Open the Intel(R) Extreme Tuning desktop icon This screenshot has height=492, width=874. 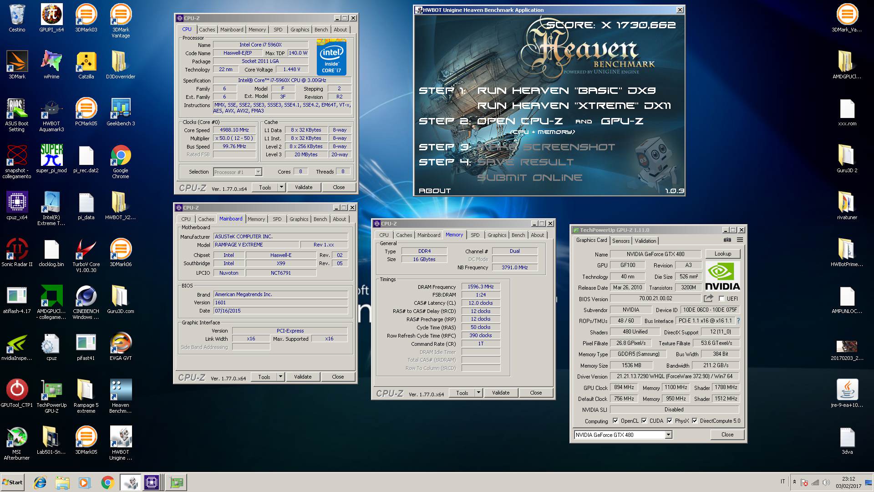(x=51, y=209)
